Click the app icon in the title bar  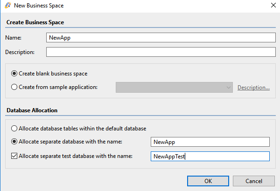tap(8, 5)
